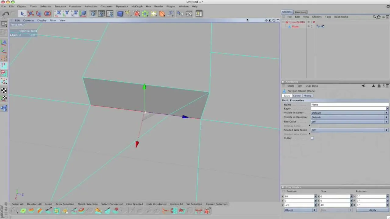Click the search magnifier in Object Manager
Image resolution: width=390 pixels, height=219 pixels.
[374, 17]
